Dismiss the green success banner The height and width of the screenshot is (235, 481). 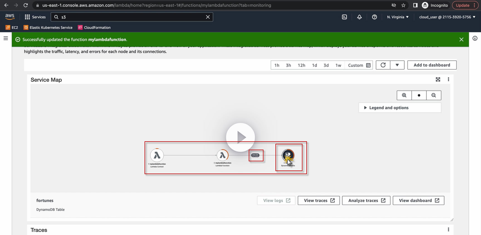coord(462,39)
